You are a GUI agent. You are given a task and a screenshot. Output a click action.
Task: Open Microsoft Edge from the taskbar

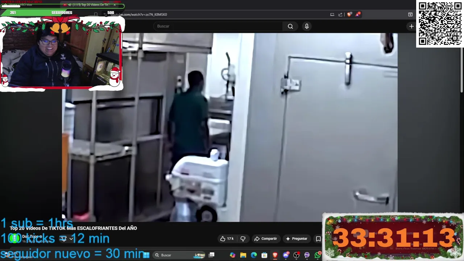(x=254, y=255)
